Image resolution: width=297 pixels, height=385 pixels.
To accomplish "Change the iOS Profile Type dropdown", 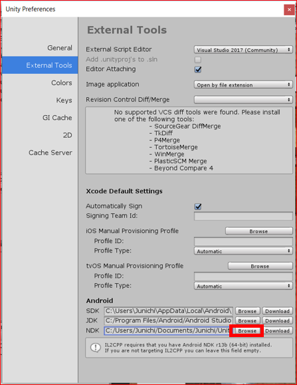I will [243, 251].
